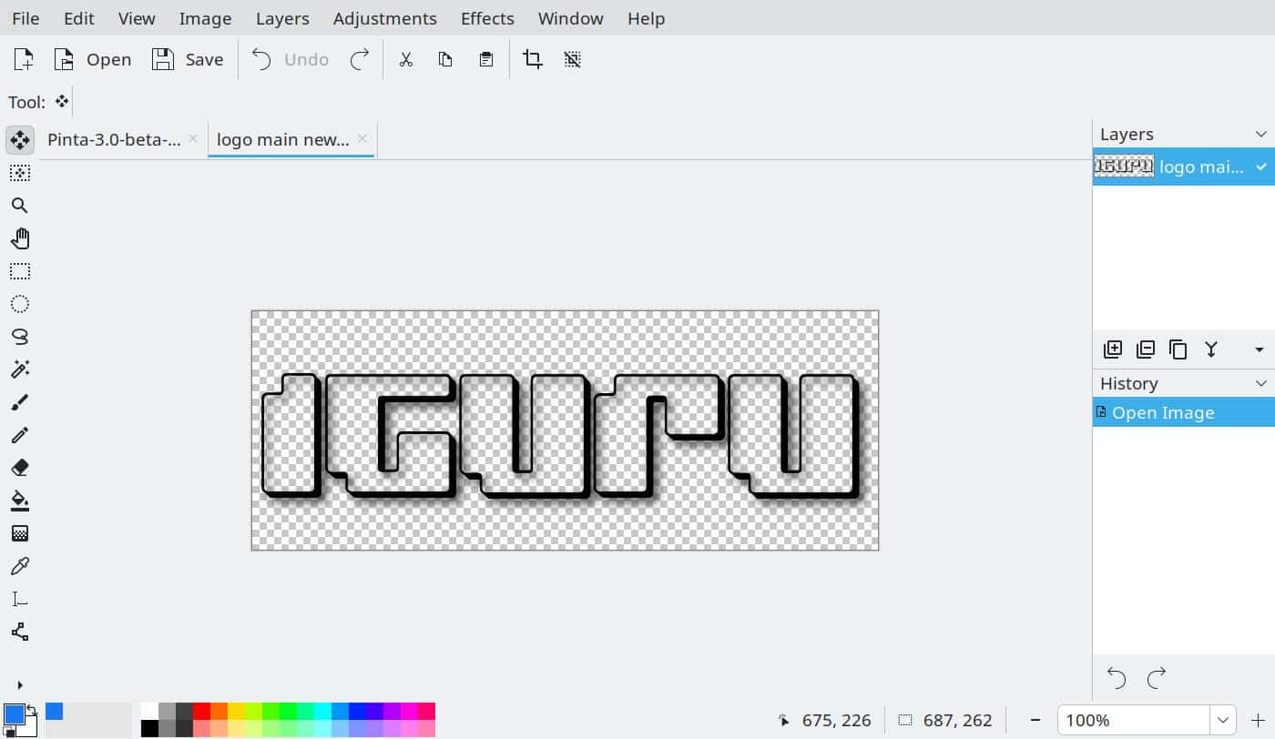Viewport: 1275px width, 739px height.
Task: Click the Crop to Selection icon
Action: coord(533,60)
